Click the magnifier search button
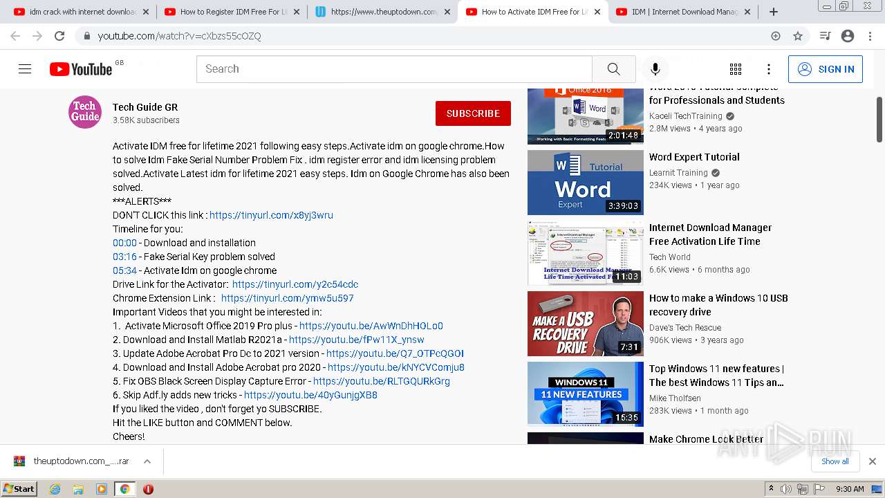This screenshot has width=885, height=498. click(x=613, y=69)
